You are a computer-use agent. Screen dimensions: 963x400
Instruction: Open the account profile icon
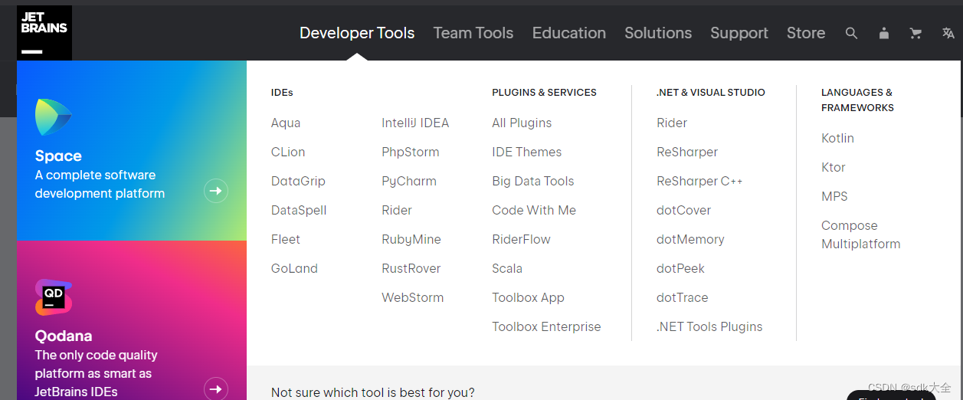pos(884,33)
